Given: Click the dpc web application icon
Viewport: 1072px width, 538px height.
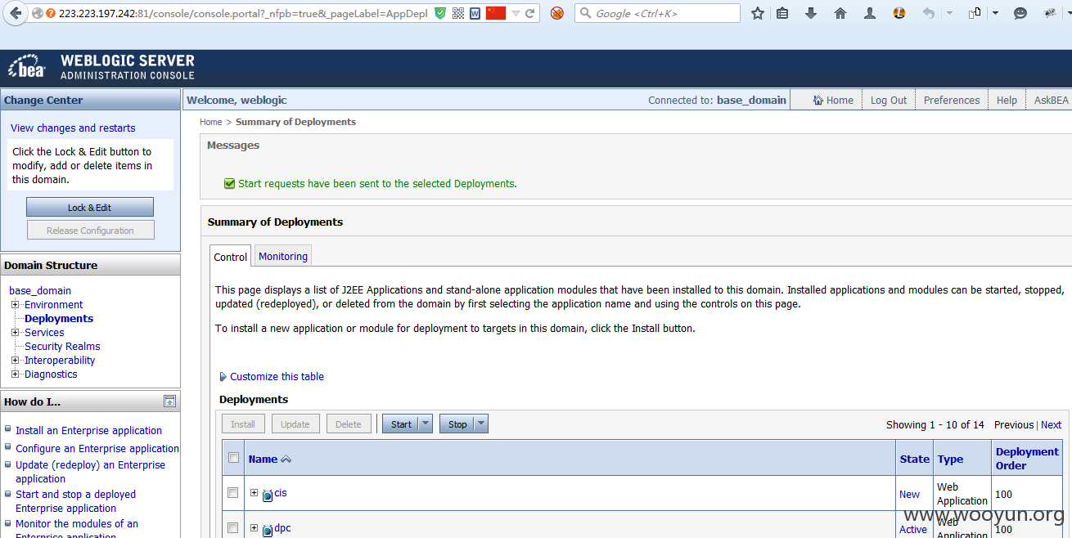Looking at the screenshot, I should click(267, 530).
